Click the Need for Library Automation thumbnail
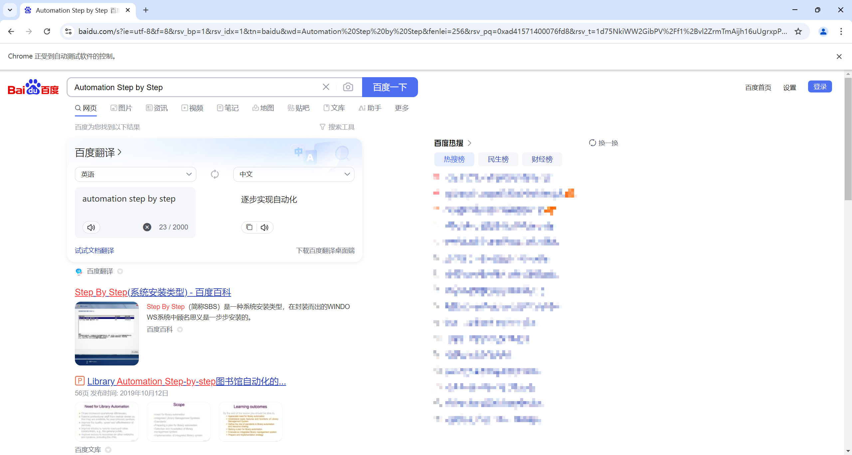Image resolution: width=852 pixels, height=455 pixels. tap(106, 421)
